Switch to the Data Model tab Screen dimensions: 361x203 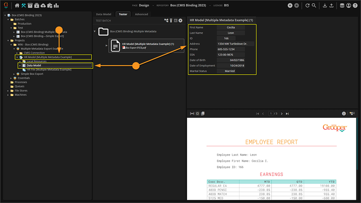point(104,14)
